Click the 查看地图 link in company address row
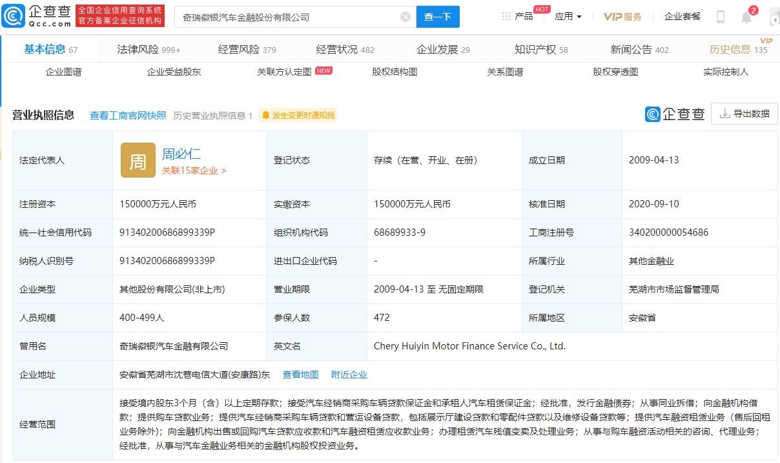 click(300, 374)
